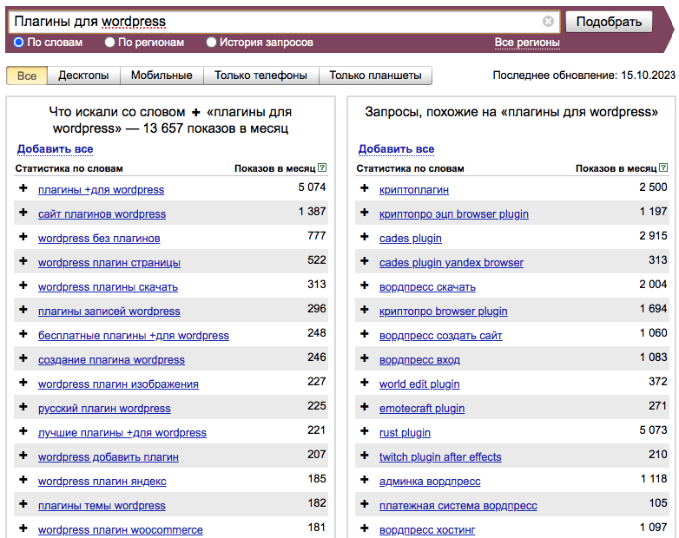679x538 pixels.
Task: Add 'плагины +для wordpress' with its plus icon
Action: point(23,188)
